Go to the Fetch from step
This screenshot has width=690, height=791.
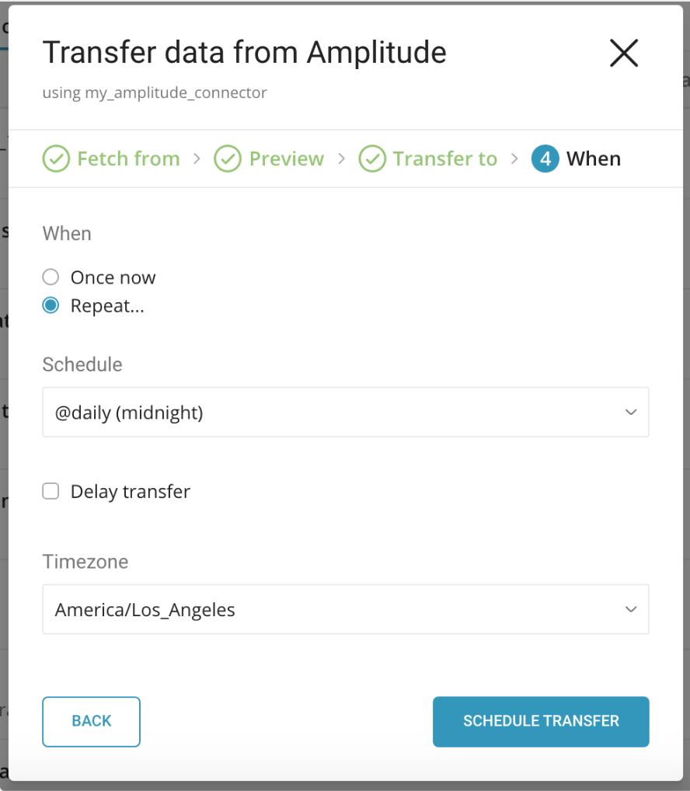tap(128, 159)
